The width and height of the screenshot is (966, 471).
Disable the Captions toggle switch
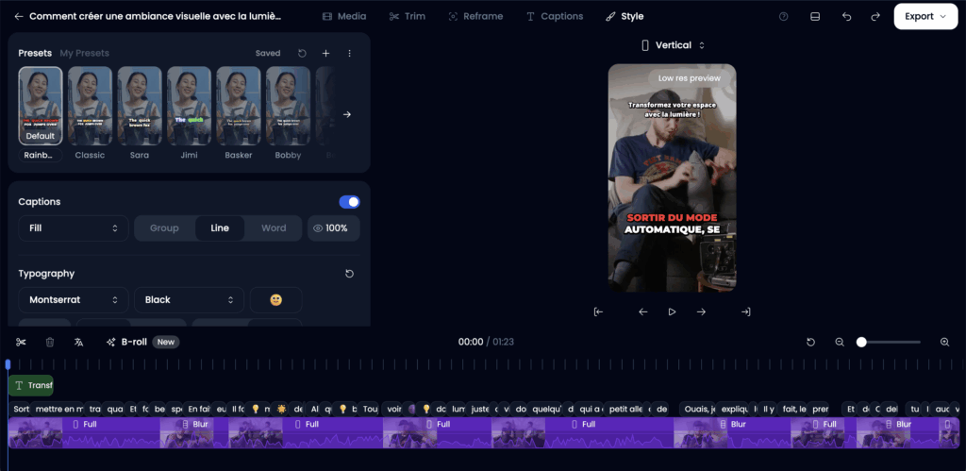[x=349, y=201]
